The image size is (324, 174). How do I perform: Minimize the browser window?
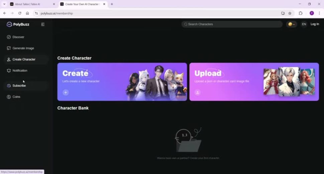click(300, 4)
